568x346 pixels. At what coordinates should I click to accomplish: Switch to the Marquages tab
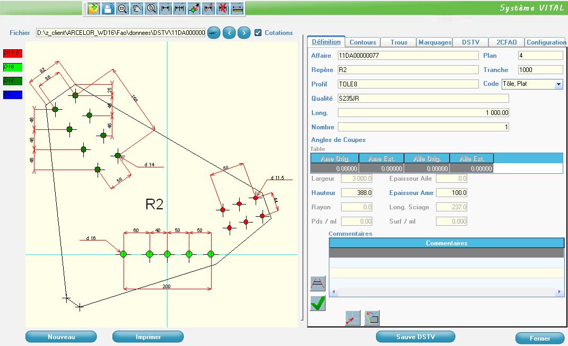tap(435, 42)
